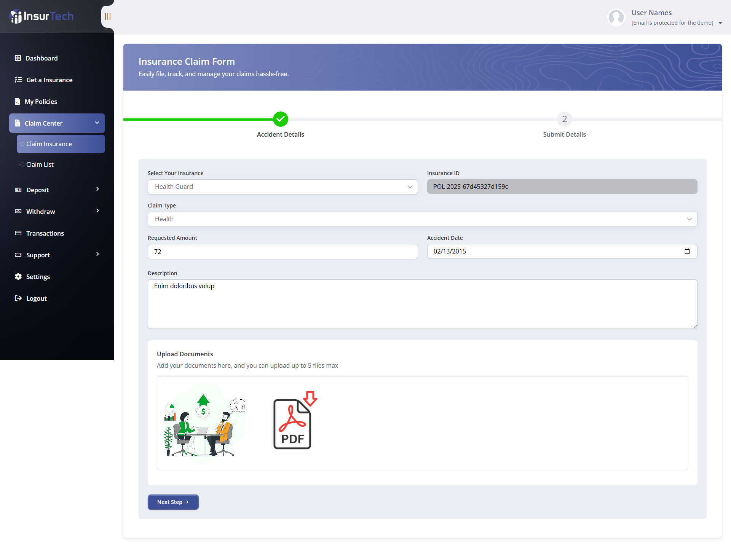Click the Dashboard grid icon
Viewport: 731px width, 547px height.
coord(18,58)
